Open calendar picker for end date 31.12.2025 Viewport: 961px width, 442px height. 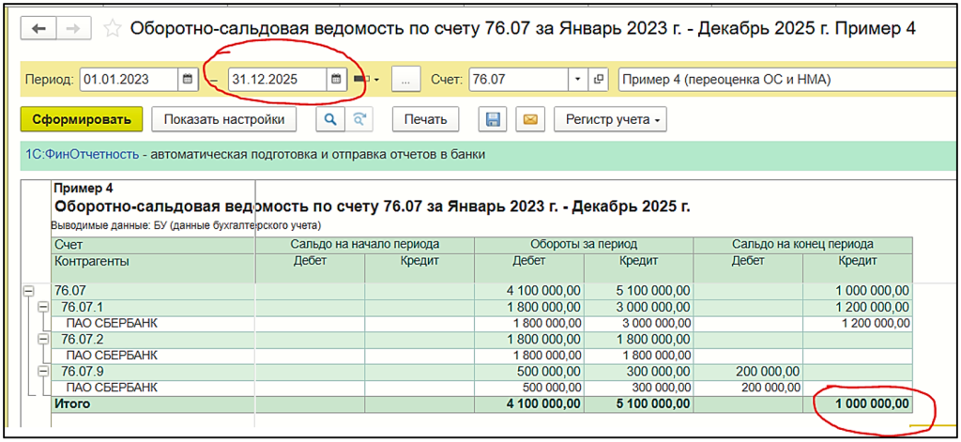[x=335, y=80]
